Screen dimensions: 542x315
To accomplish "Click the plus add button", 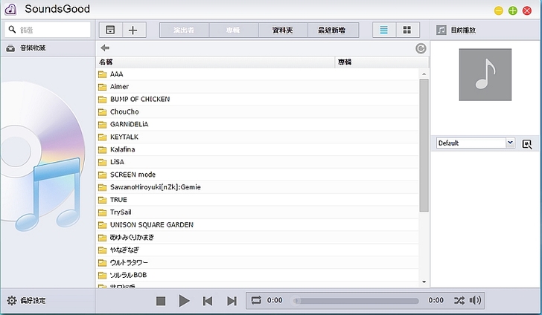I will (x=133, y=30).
